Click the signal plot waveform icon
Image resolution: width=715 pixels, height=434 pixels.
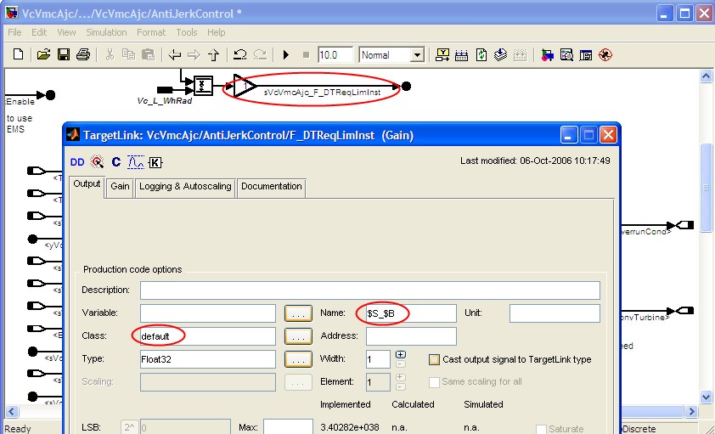pyautogui.click(x=136, y=161)
